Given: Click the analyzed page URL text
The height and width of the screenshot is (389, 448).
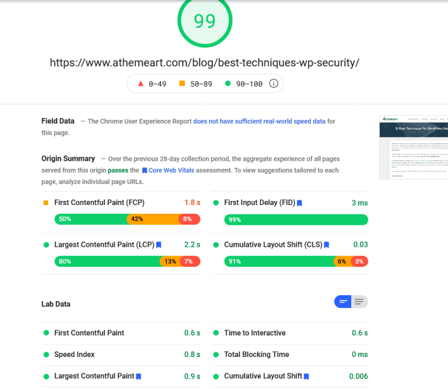Looking at the screenshot, I should pos(205,62).
